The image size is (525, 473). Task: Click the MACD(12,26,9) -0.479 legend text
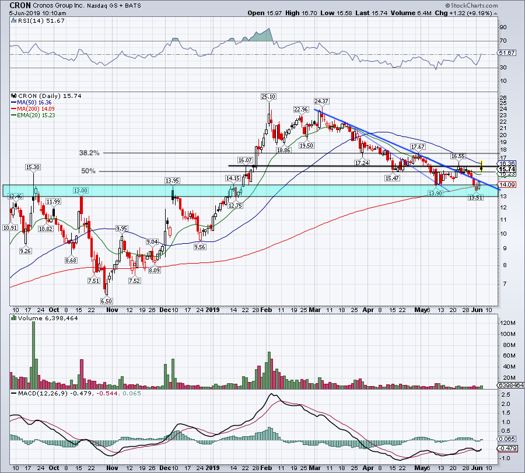(x=55, y=393)
